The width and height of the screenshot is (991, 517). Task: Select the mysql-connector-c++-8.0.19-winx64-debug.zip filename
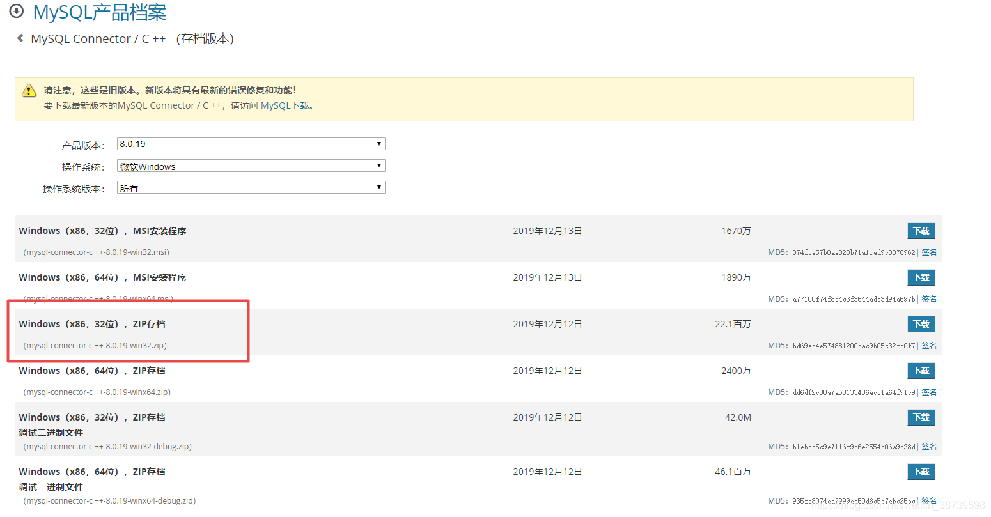109,501
